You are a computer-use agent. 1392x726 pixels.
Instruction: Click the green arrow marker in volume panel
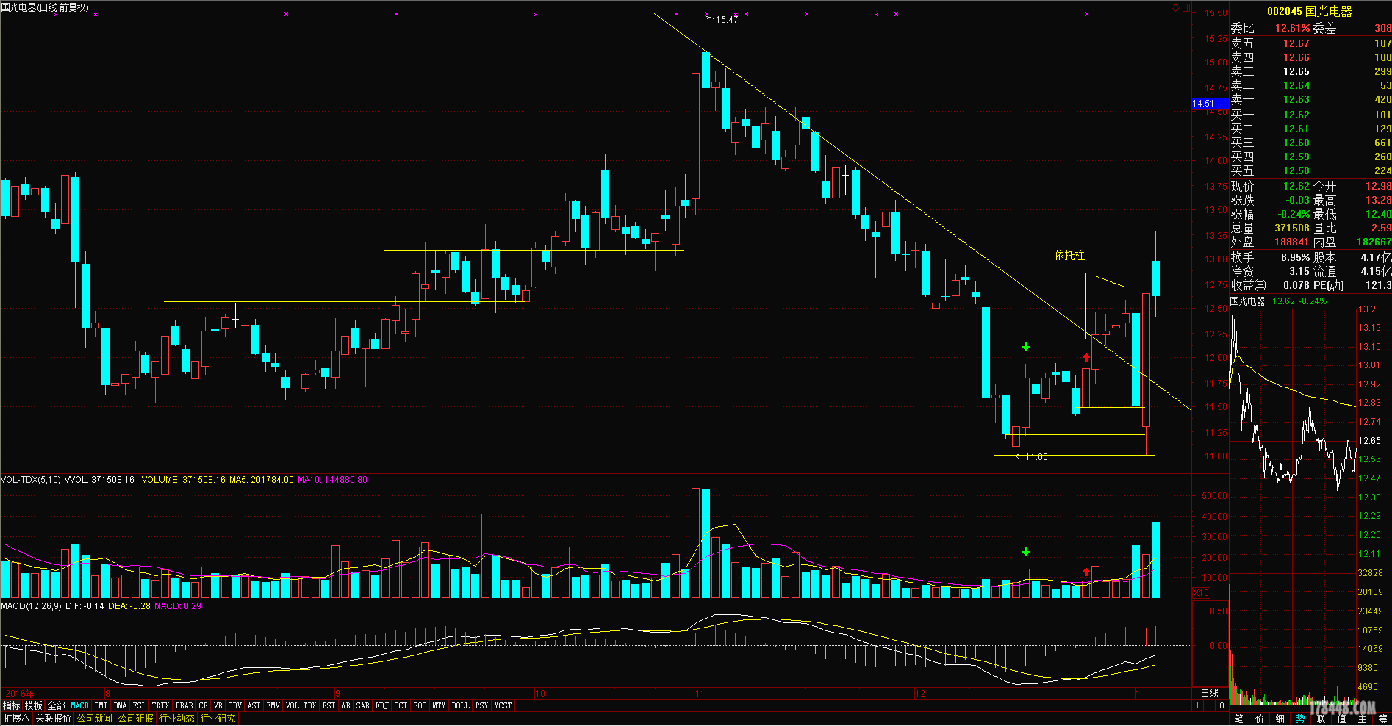pos(1026,551)
